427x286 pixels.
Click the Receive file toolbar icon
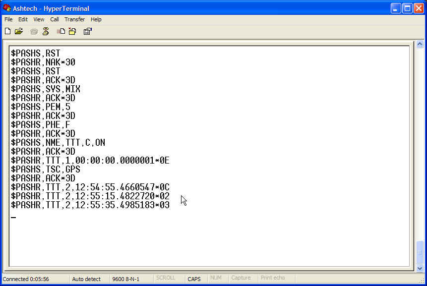(72, 31)
